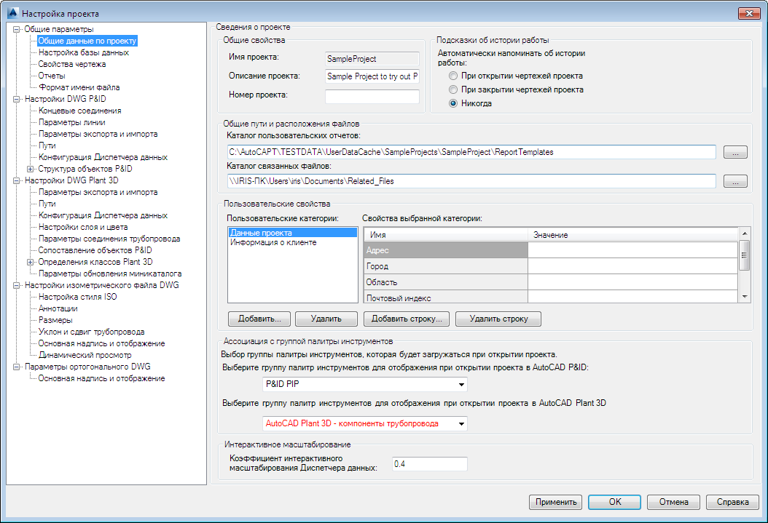768x523 pixels.
Task: Click the related files path field
Action: [x=471, y=181]
